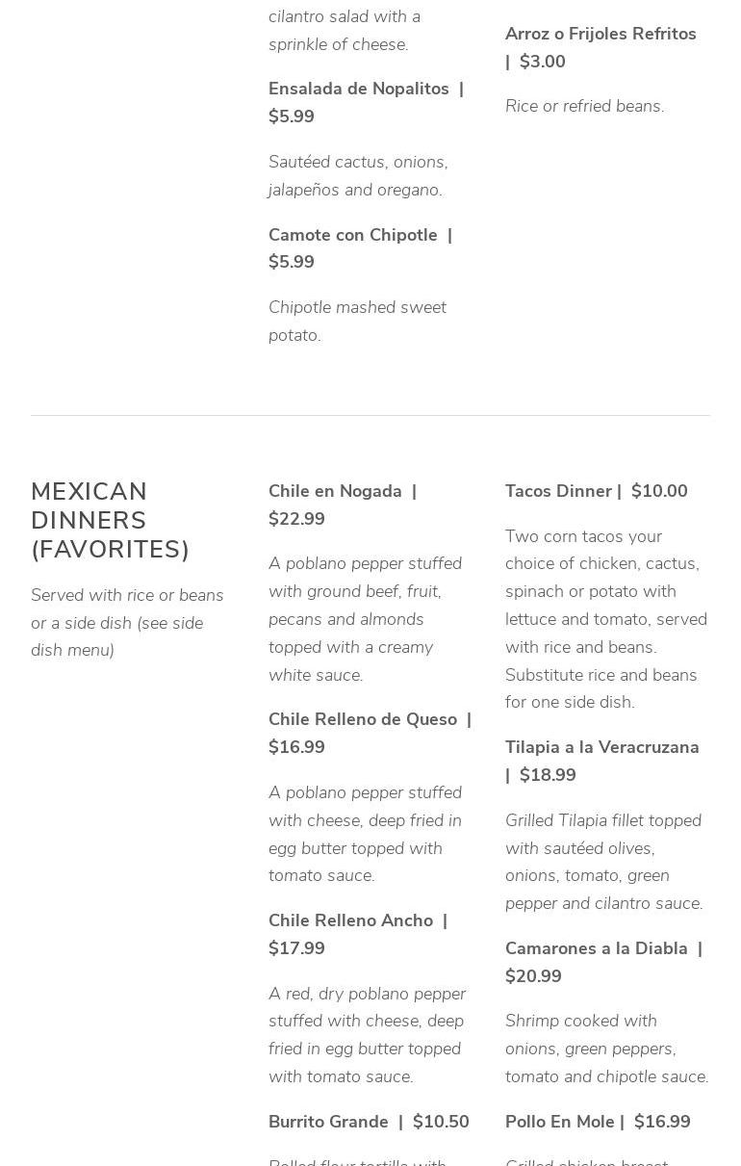Click the Mexican Dinners (Favorites) section heading
Screen dimensions: 741x1166
110,520
